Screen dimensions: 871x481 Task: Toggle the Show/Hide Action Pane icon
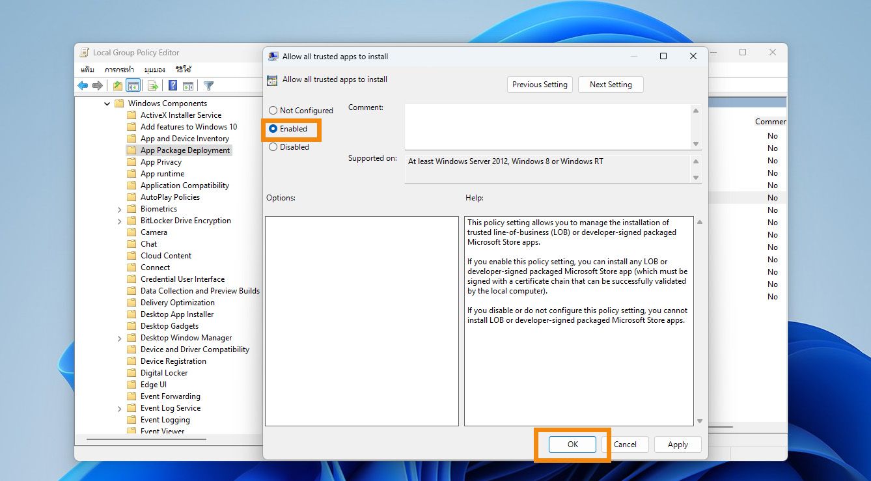pos(187,85)
